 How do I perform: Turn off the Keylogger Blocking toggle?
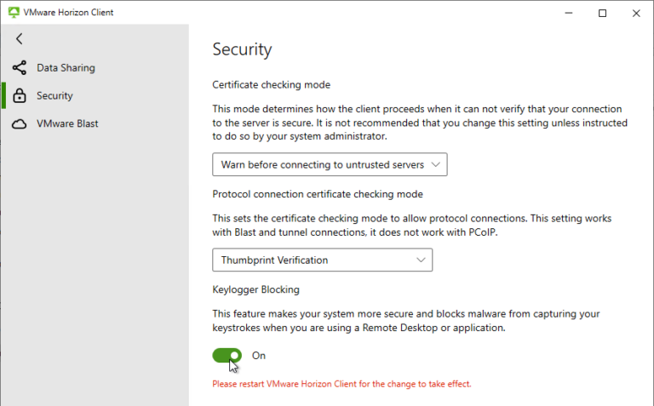227,355
